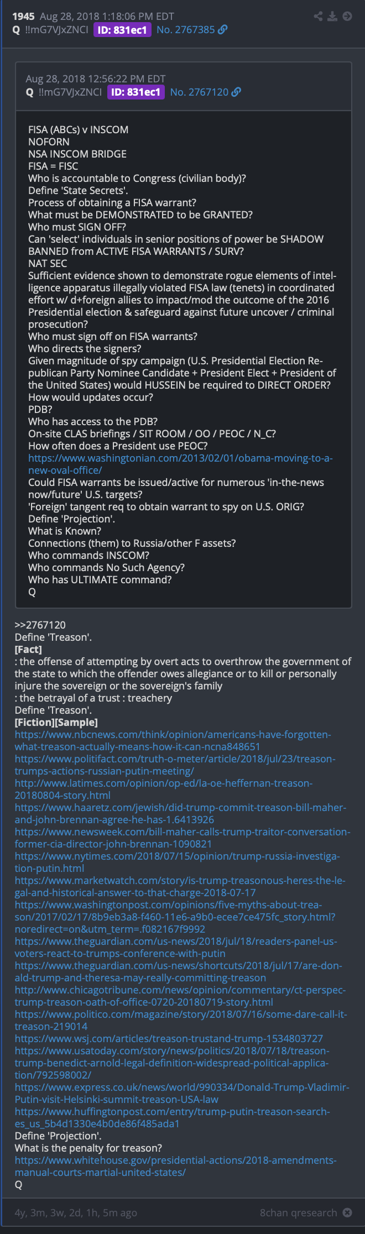Click the chain link icon beside No. 2767385

223,29
